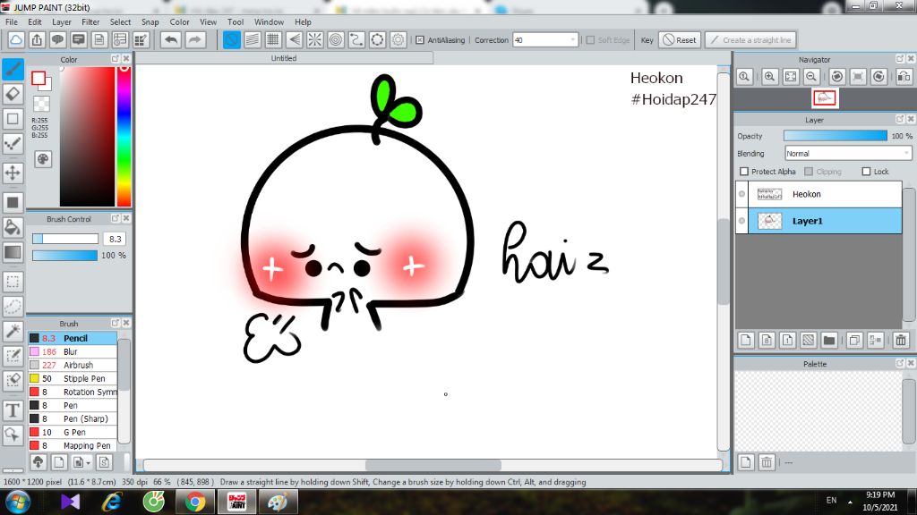Viewport: 917px width, 515px height.
Task: Enable curve snap guide
Action: pos(356,39)
